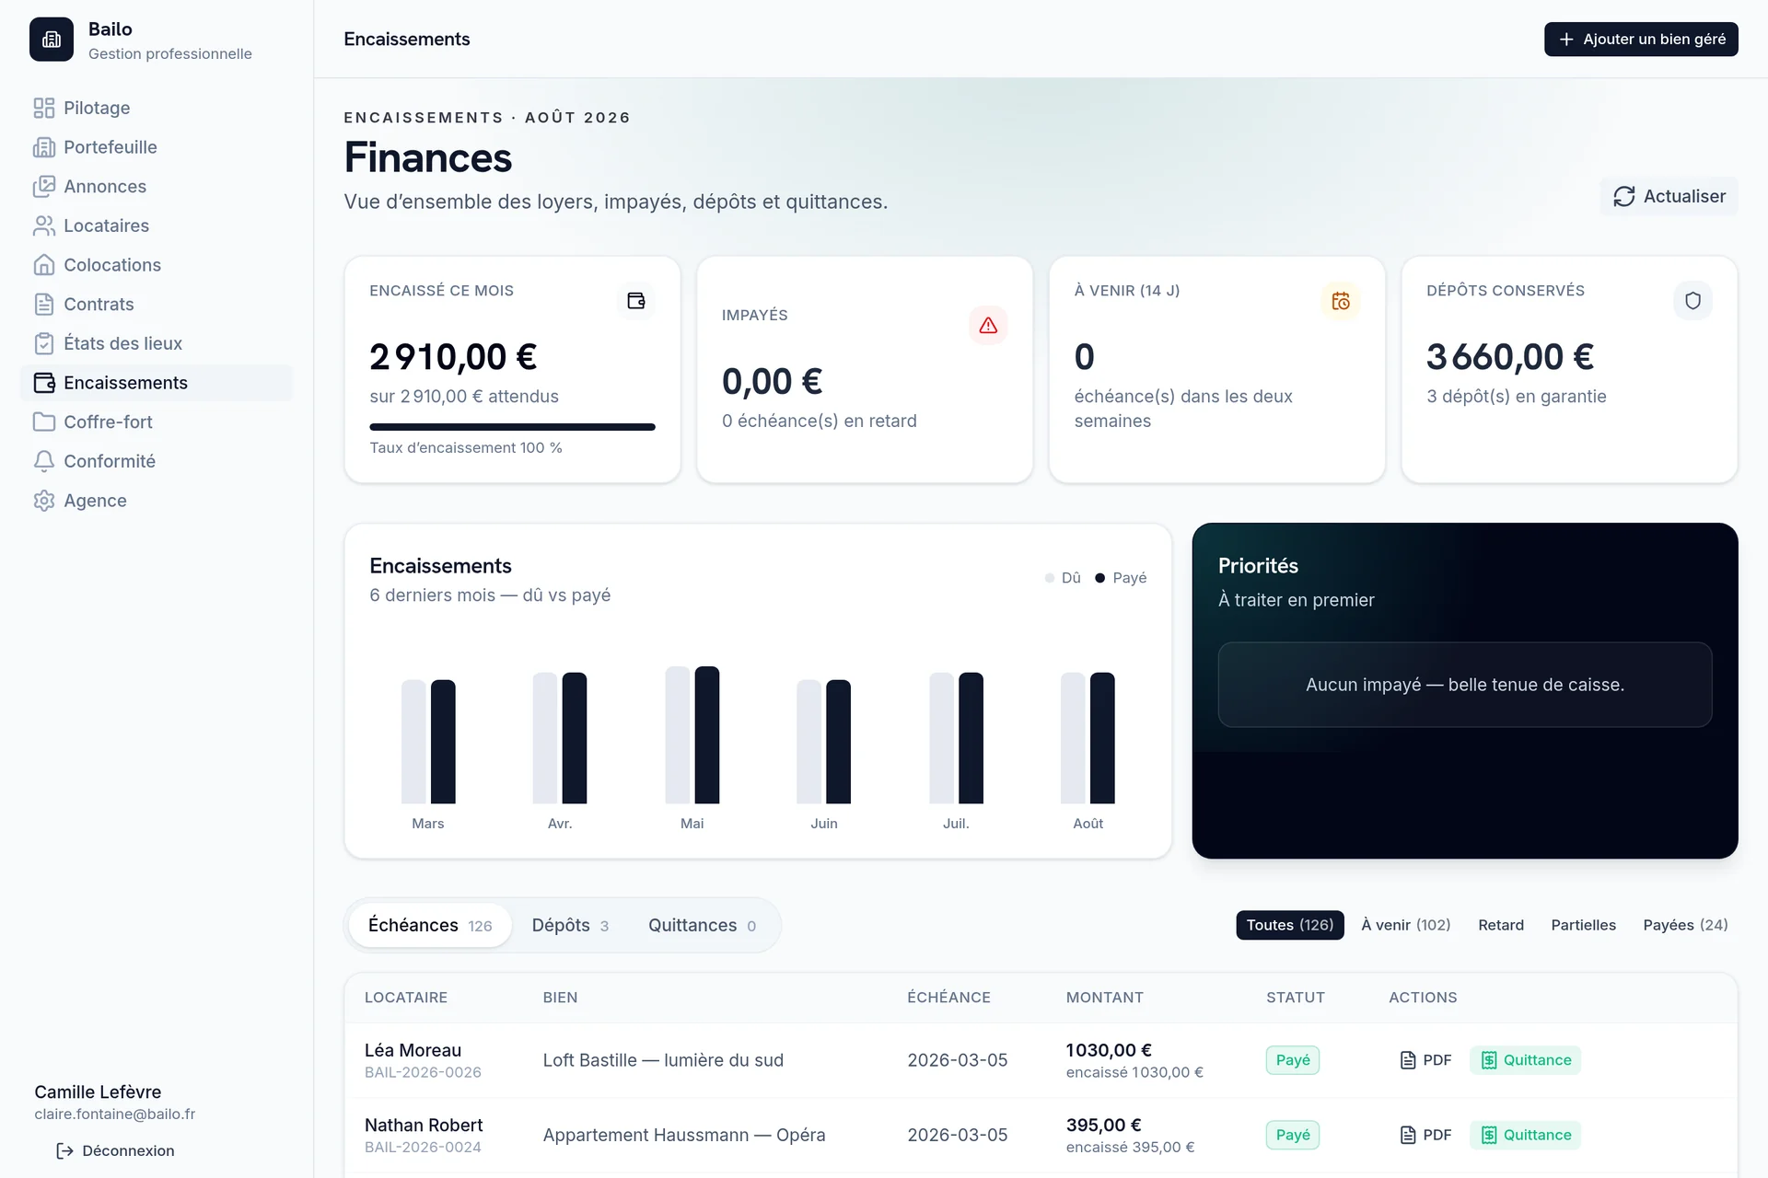Select Encaissements in the sidebar
The width and height of the screenshot is (1768, 1178).
click(x=157, y=383)
